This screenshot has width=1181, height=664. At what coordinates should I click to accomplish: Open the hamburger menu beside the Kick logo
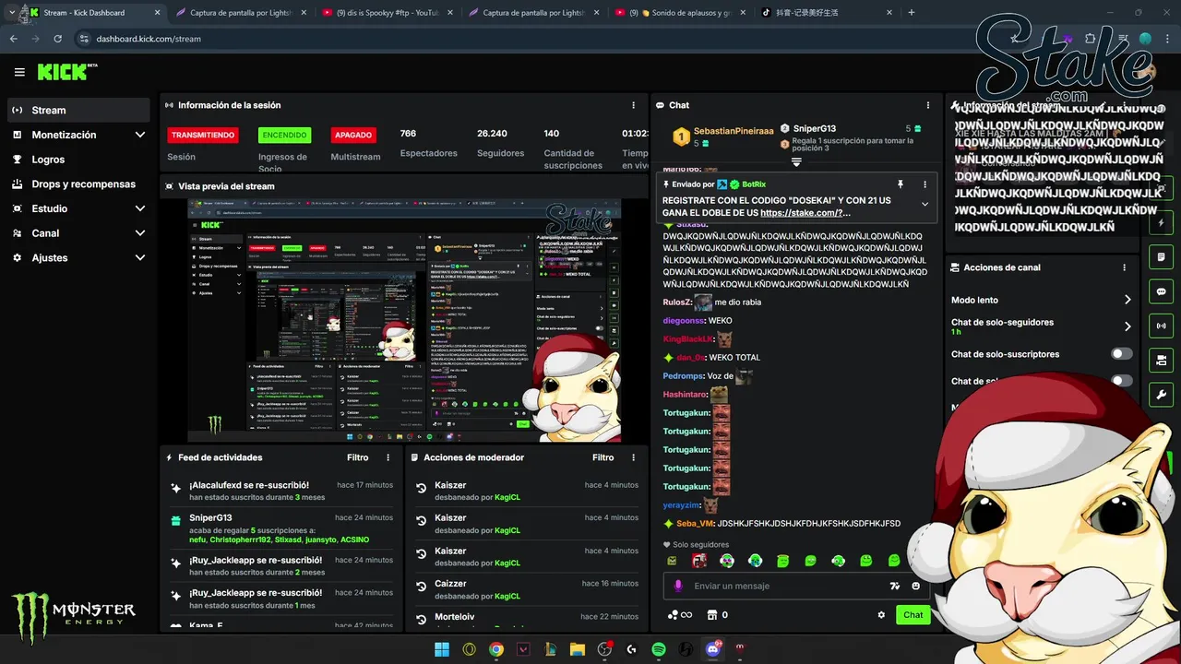(19, 72)
